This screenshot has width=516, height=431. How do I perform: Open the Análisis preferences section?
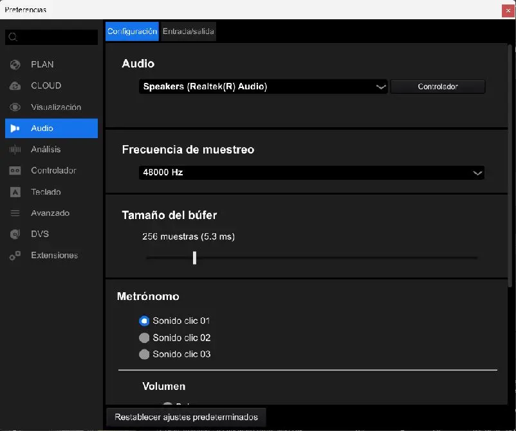[51, 150]
